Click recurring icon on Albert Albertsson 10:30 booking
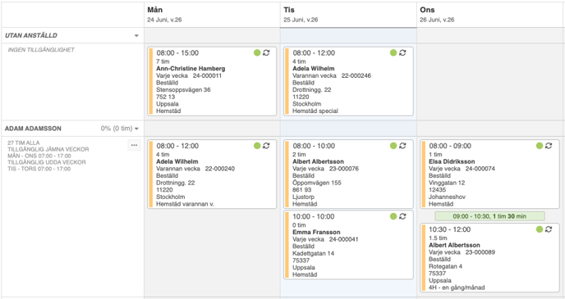This screenshot has height=299, width=565. [549, 229]
